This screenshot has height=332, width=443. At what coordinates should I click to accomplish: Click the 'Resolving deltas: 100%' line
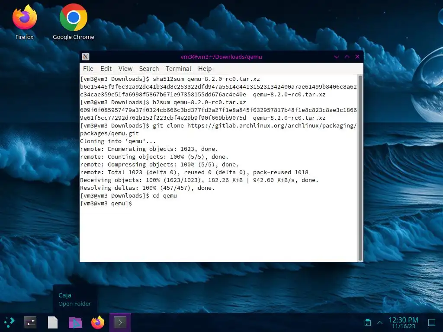coord(147,188)
